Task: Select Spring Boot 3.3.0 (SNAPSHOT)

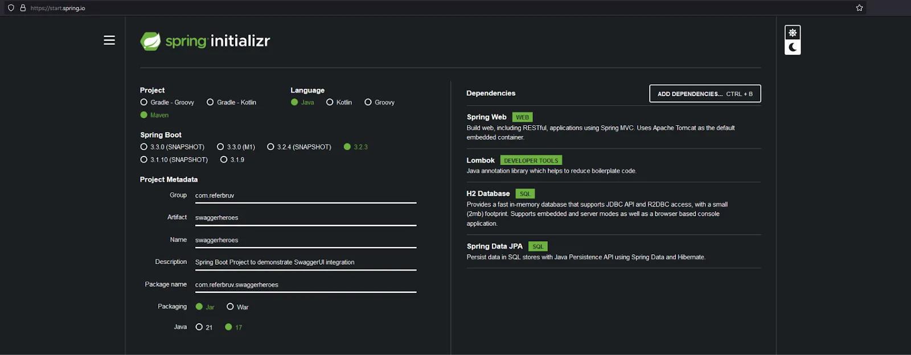Action: (172, 147)
